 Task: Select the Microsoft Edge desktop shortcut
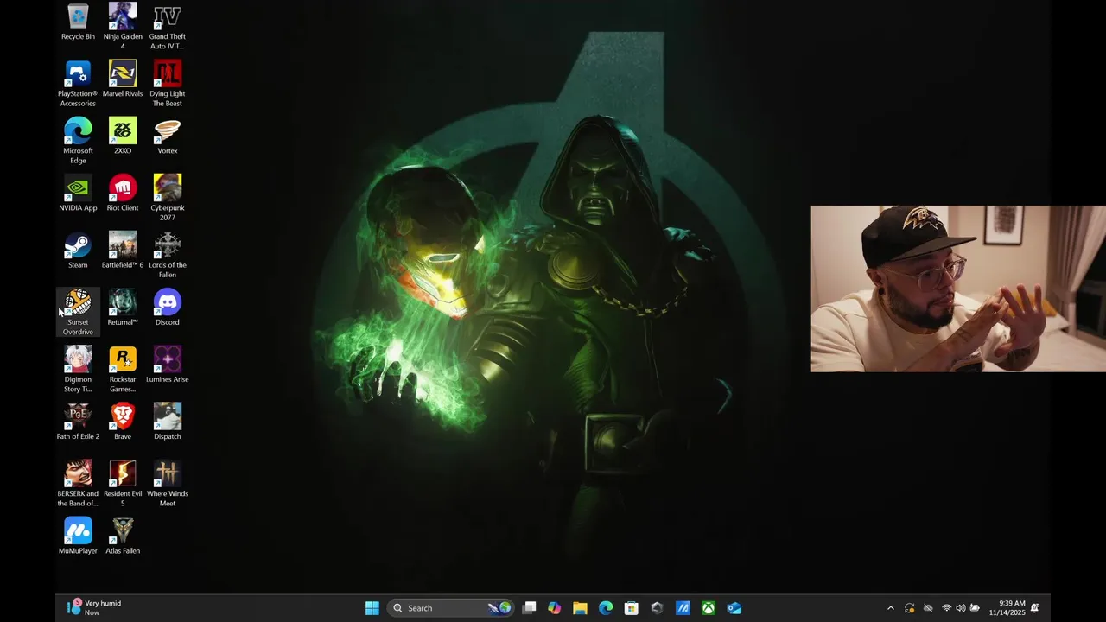(78, 141)
